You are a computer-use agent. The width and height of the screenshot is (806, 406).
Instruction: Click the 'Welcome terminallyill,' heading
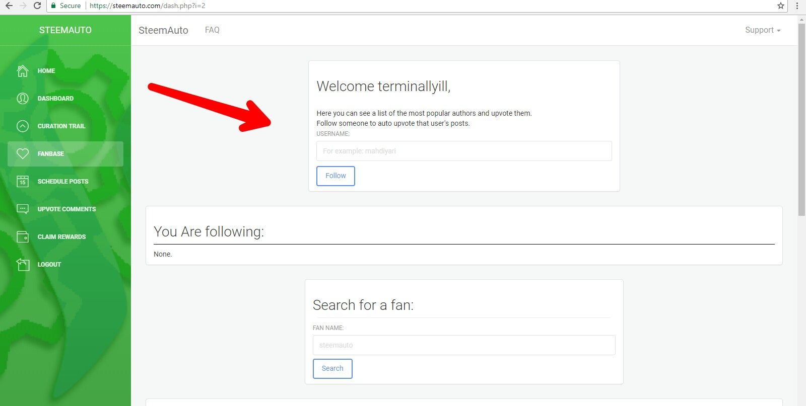click(383, 87)
